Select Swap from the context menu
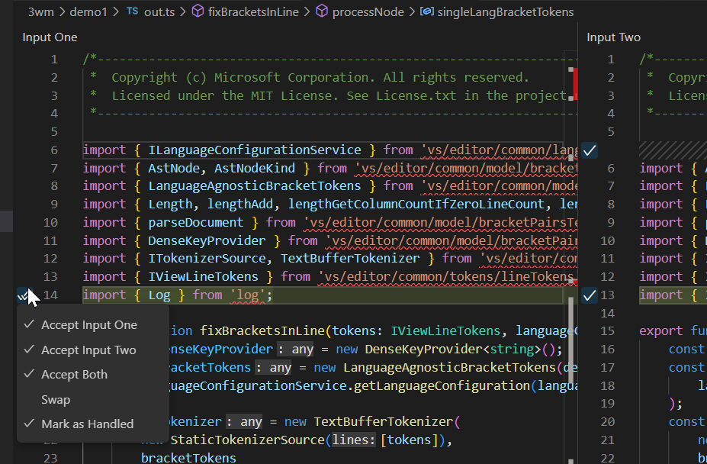707x464 pixels. 57,398
